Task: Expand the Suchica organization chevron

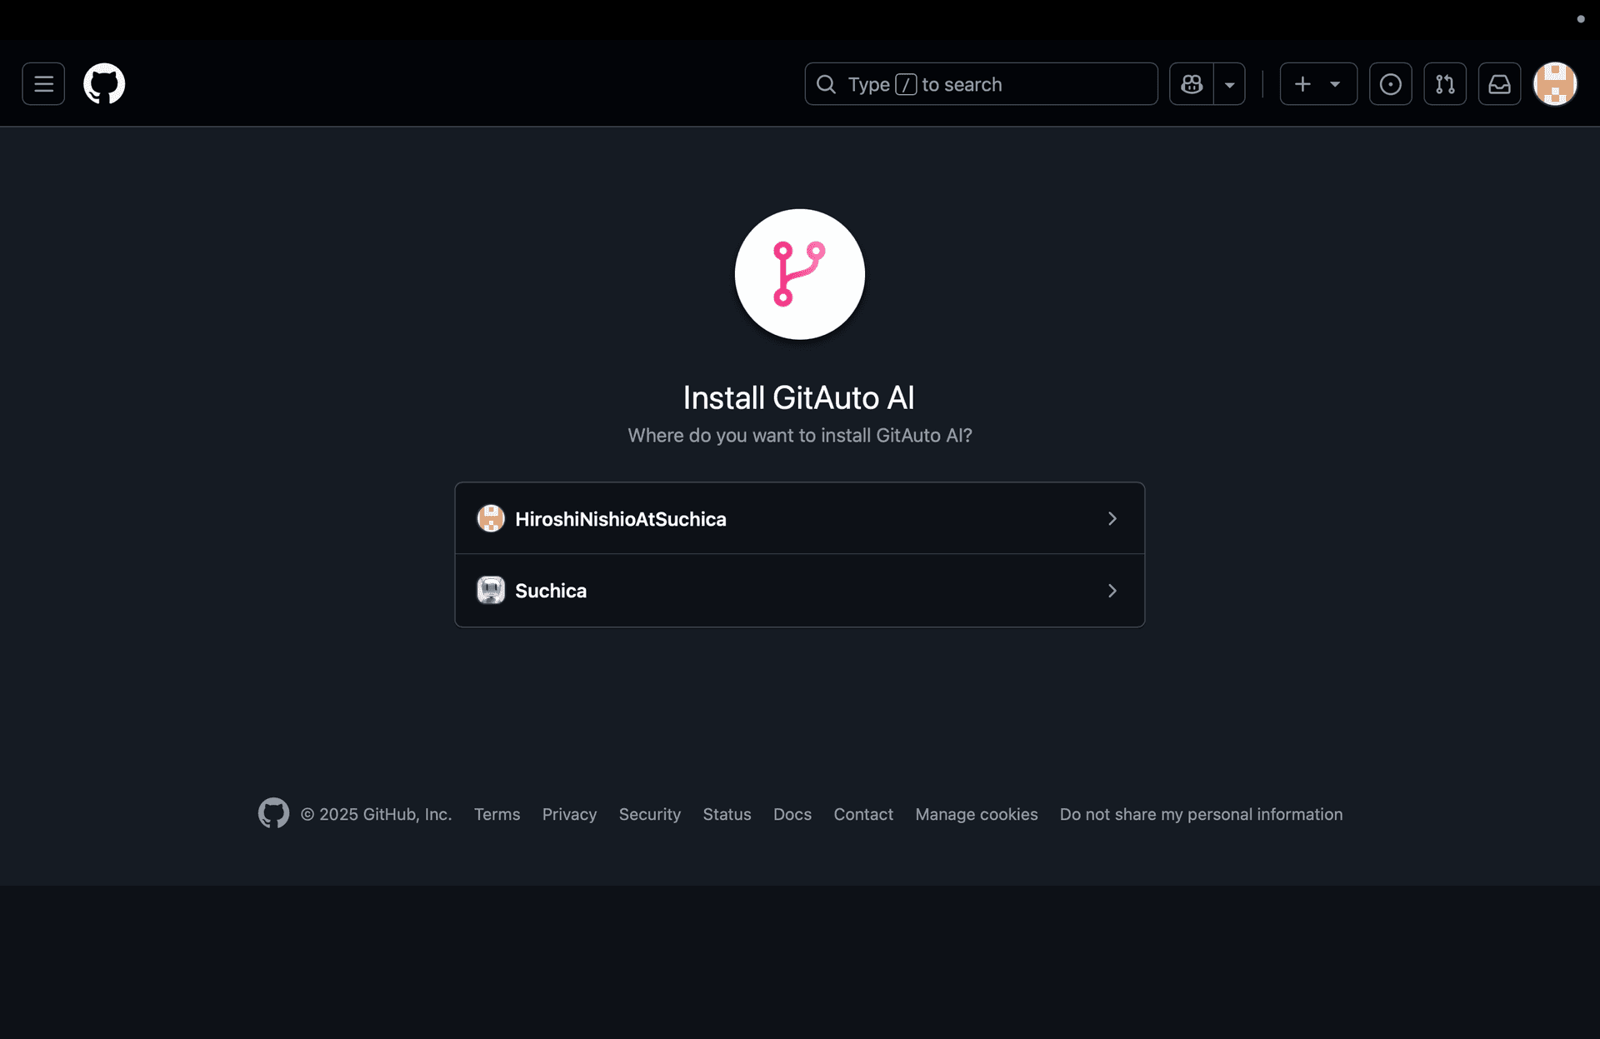Action: click(x=1112, y=590)
